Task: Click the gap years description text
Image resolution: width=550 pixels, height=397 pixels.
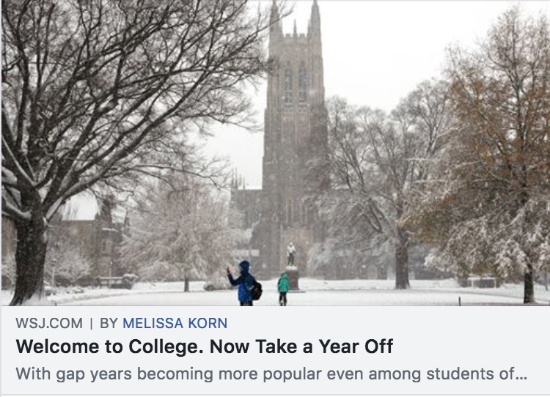Action: coord(271,374)
